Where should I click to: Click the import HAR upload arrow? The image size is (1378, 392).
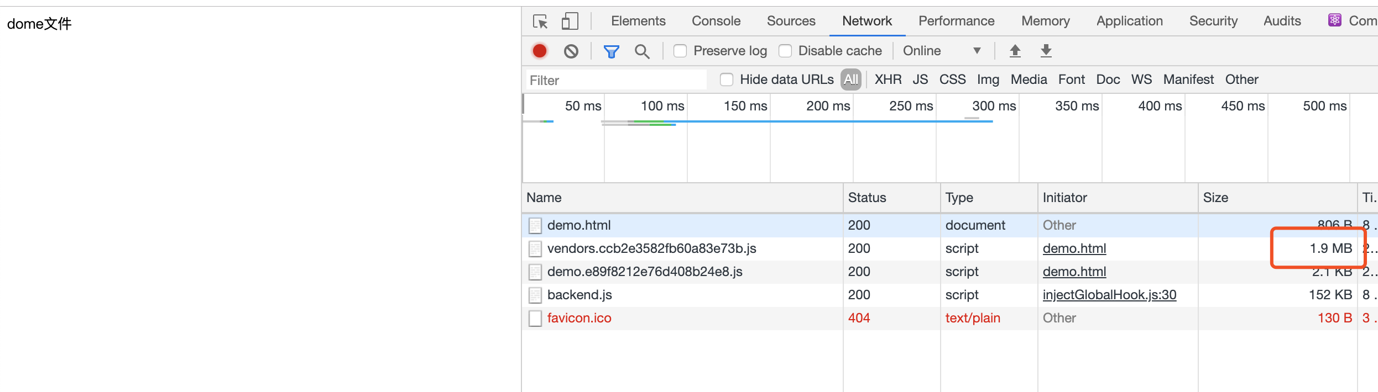(x=1015, y=51)
